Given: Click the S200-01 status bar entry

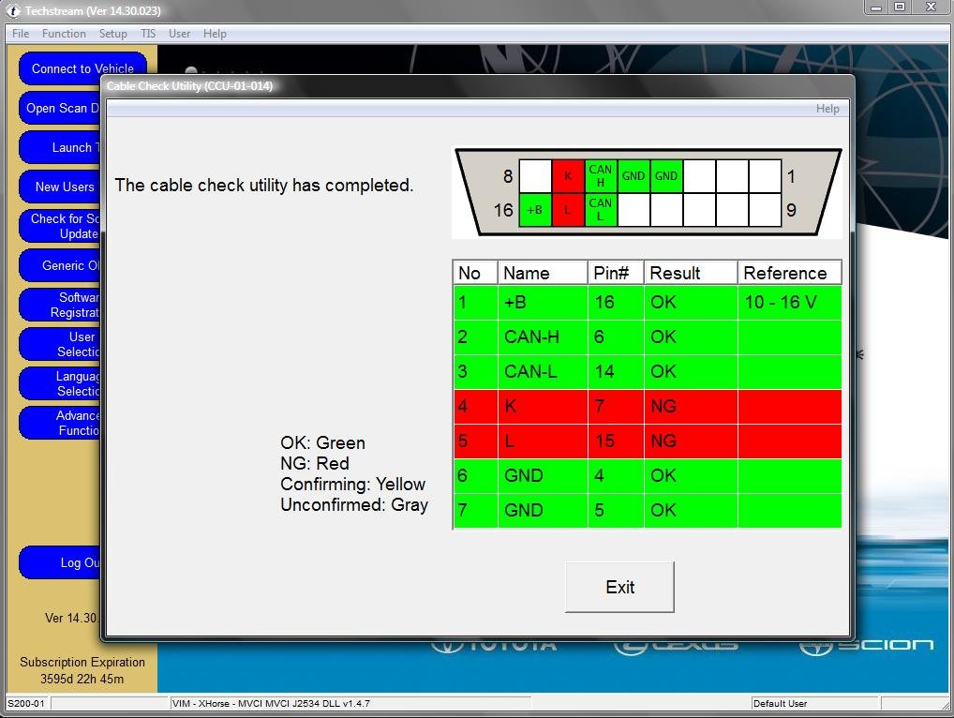Looking at the screenshot, I should coord(26,703).
